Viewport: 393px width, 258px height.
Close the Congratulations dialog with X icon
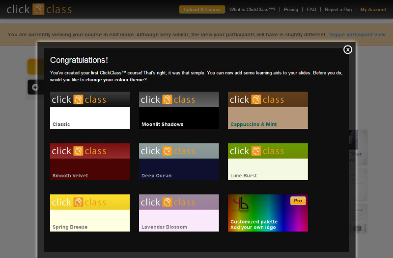click(348, 50)
